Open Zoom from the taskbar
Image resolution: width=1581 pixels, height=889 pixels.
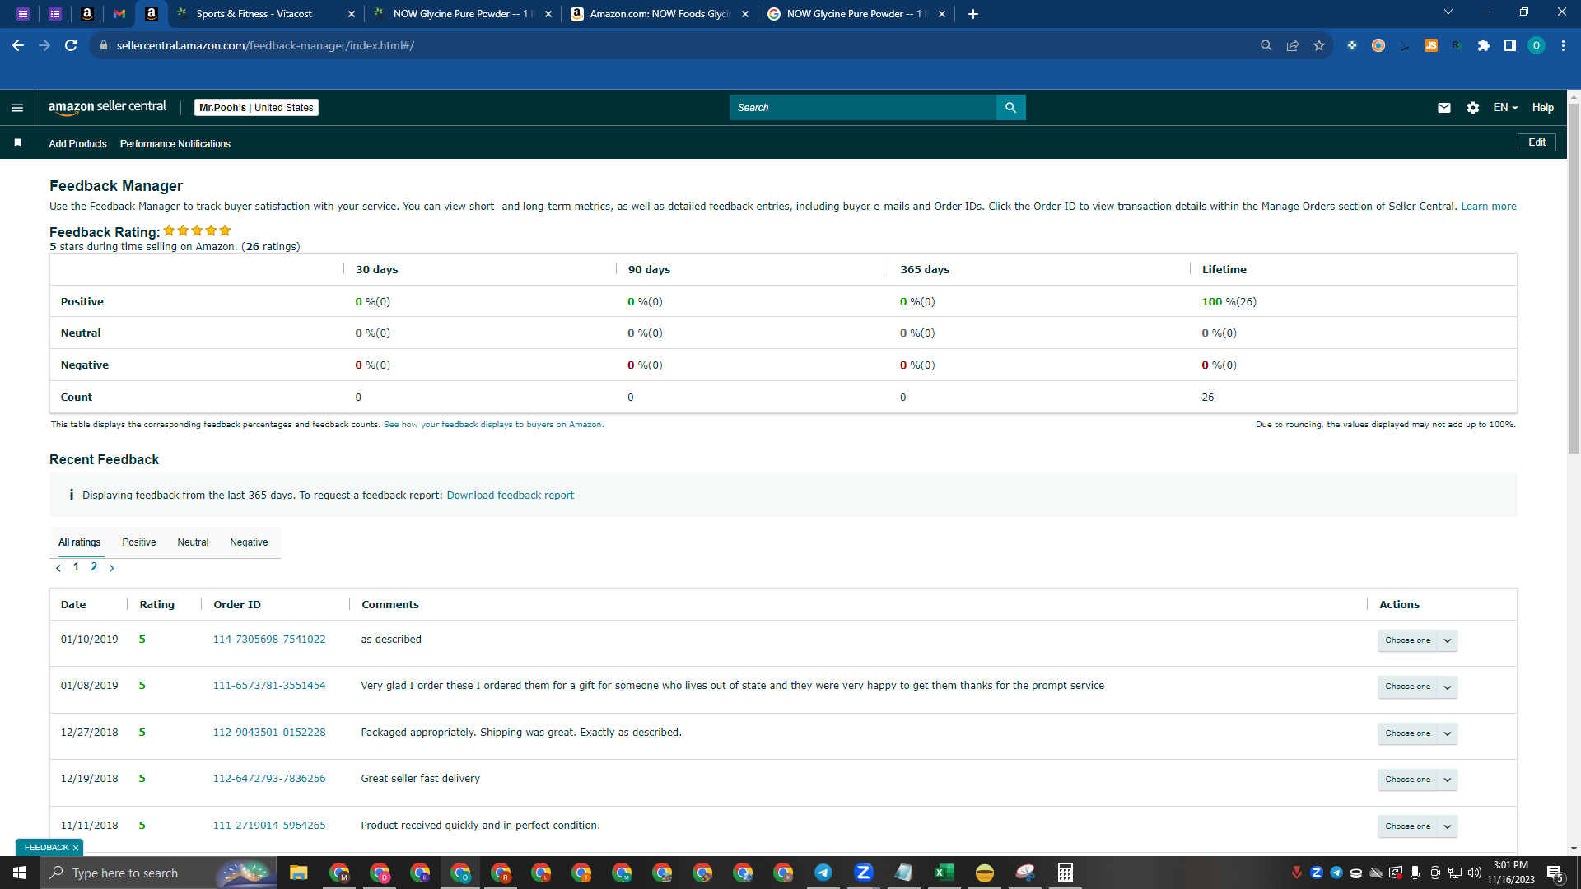[x=863, y=873]
